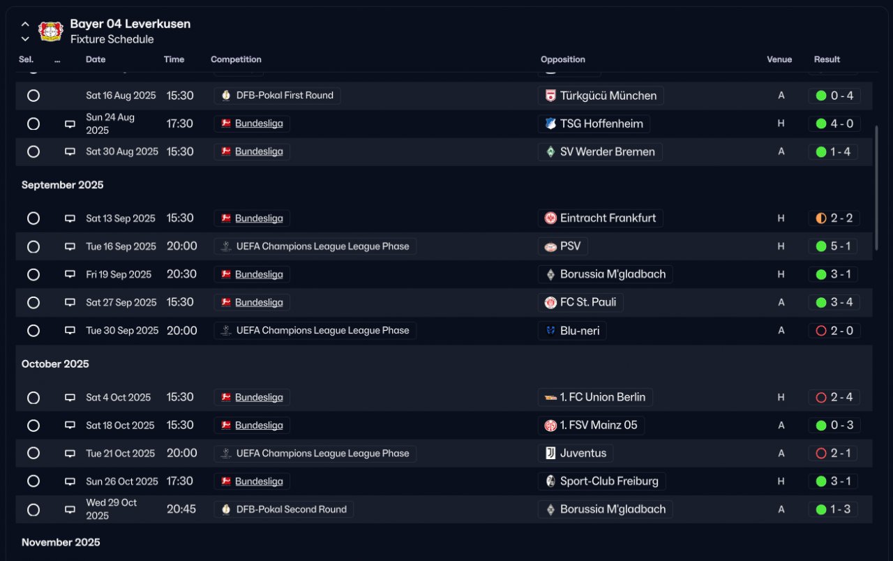893x561 pixels.
Task: Click the vertical scrollbar of the fixture list
Action: [876, 188]
